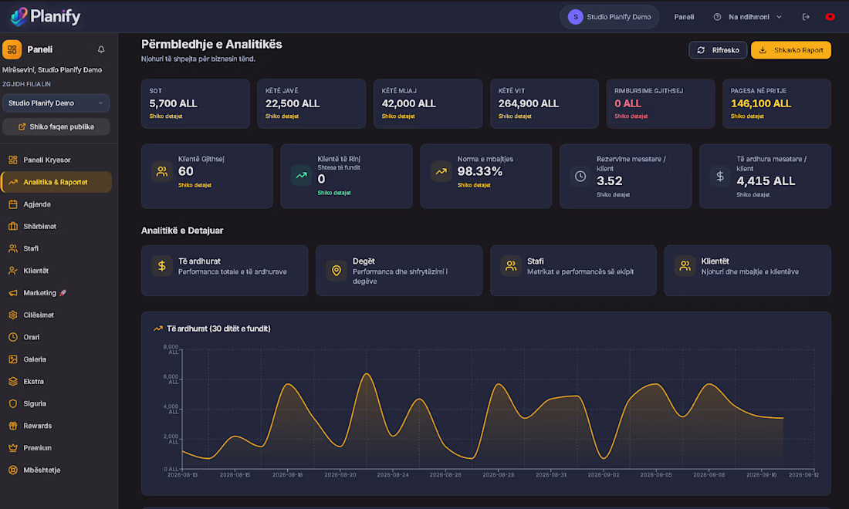Click the Klientët card people icon

click(685, 265)
